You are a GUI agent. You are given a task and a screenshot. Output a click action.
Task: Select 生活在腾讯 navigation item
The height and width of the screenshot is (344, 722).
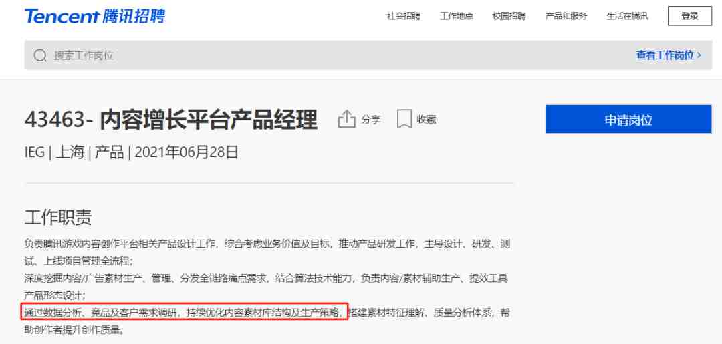(x=627, y=16)
